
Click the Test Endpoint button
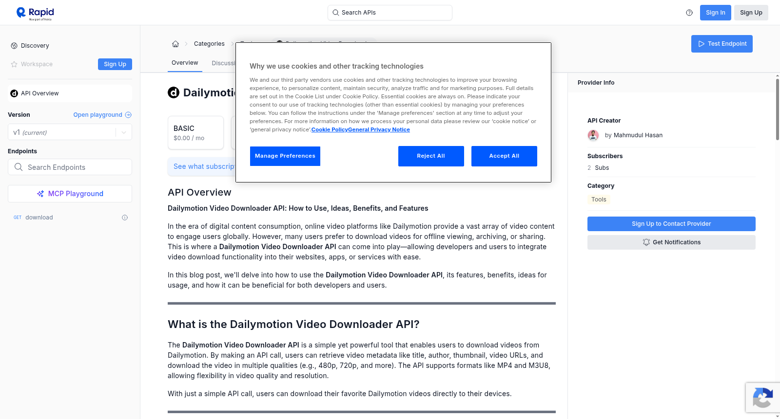pyautogui.click(x=721, y=44)
